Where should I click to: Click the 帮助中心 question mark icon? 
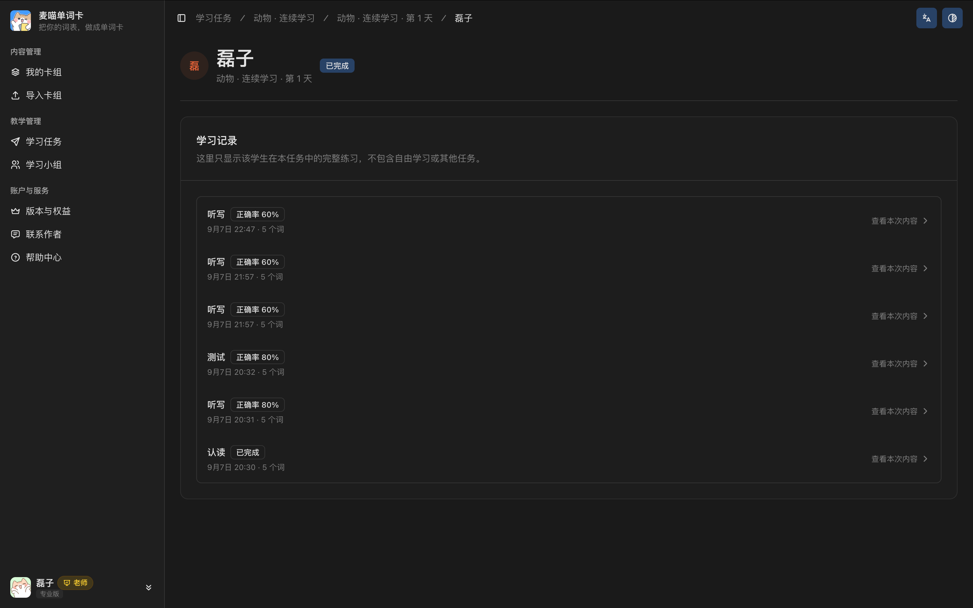point(15,257)
